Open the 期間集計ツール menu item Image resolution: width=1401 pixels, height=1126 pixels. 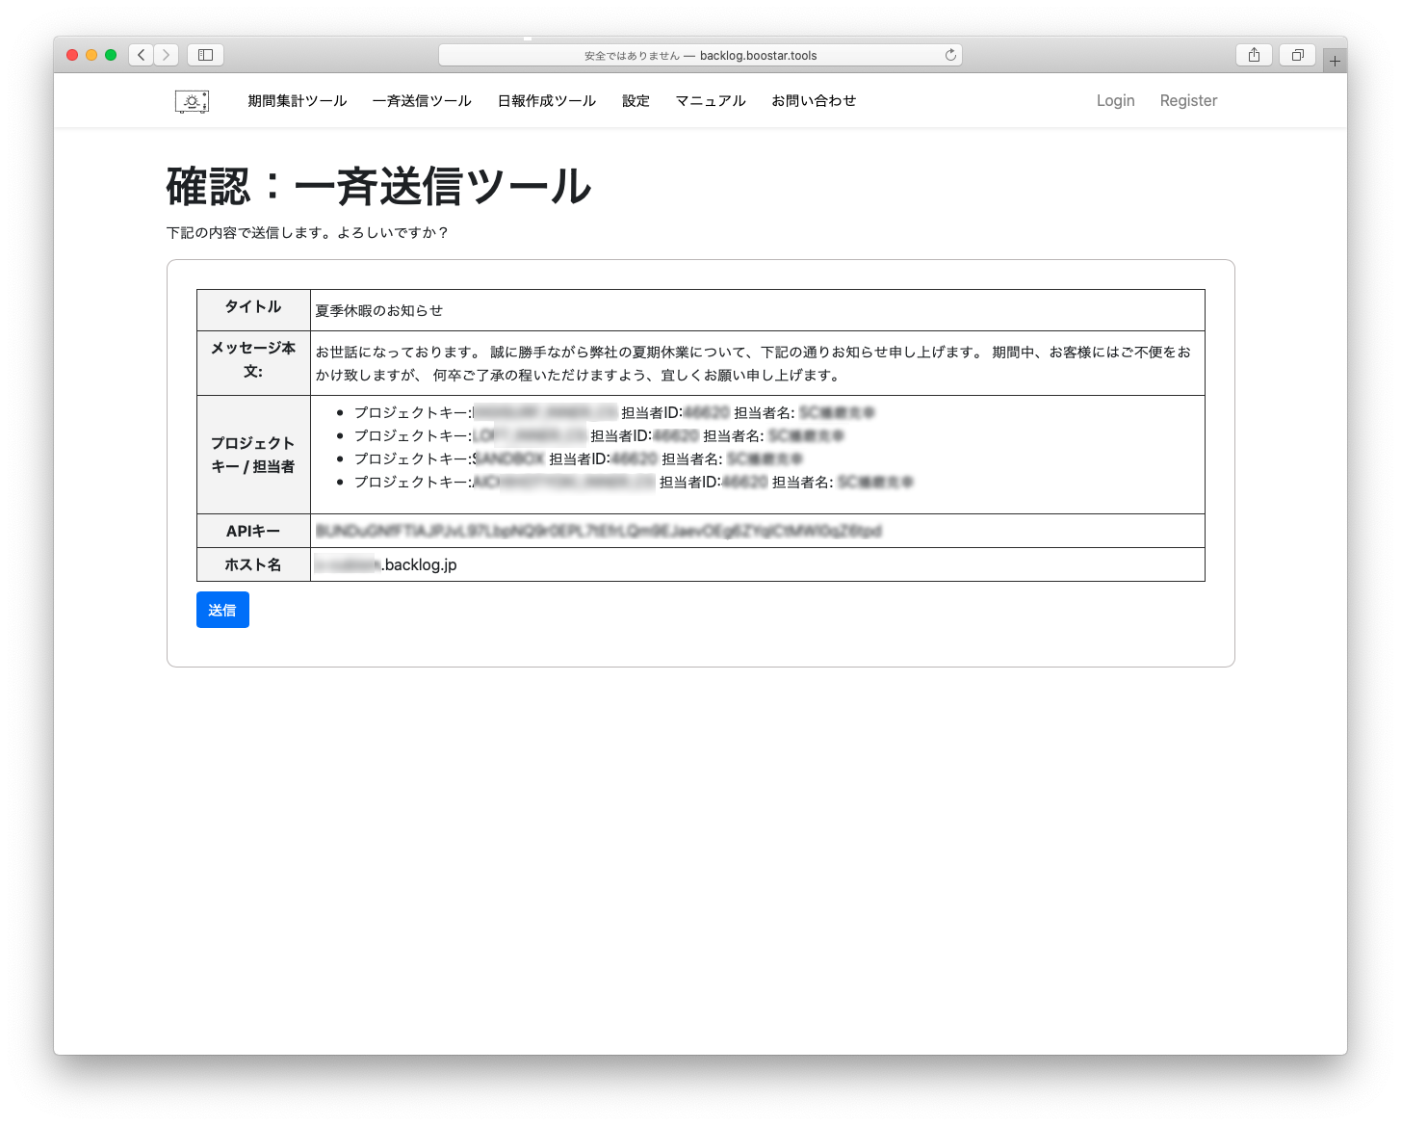[x=297, y=101]
